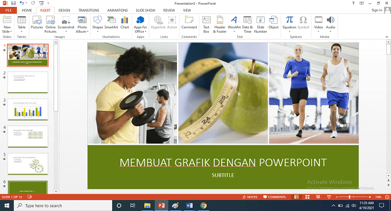The image size is (391, 211).
Task: Select slide 5 thumbnail with gears
Action: tap(28, 164)
